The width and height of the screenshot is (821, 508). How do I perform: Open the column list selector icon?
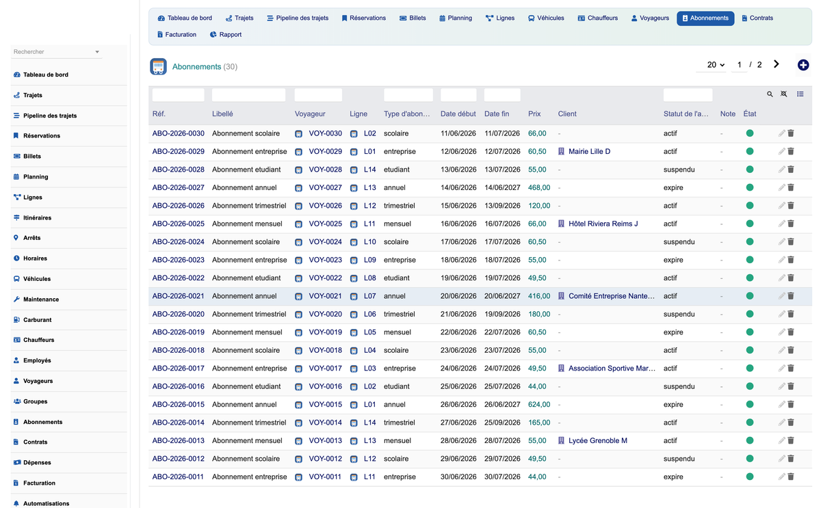[800, 94]
